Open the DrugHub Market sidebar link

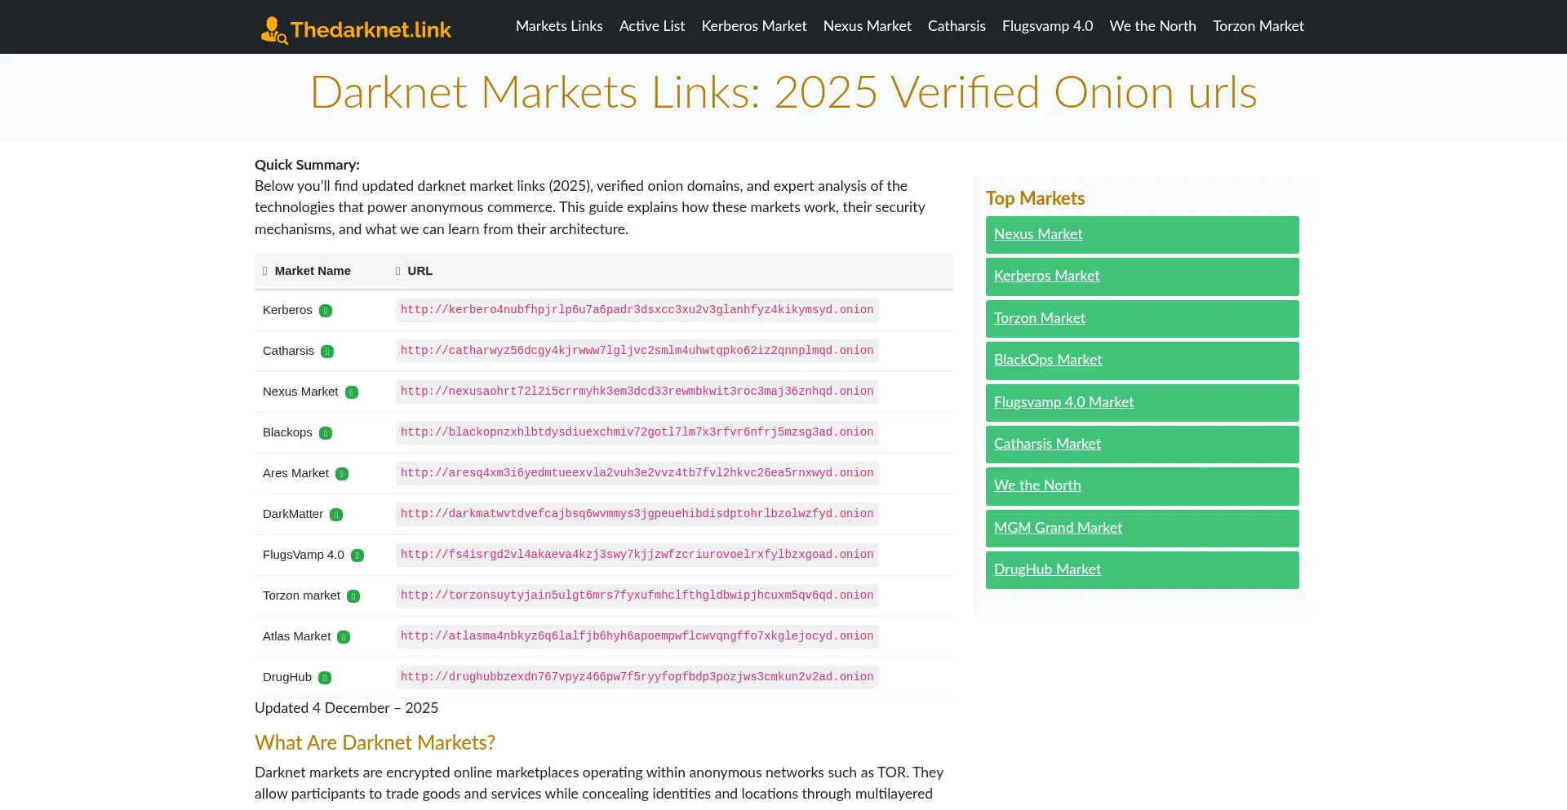[x=1047, y=569]
